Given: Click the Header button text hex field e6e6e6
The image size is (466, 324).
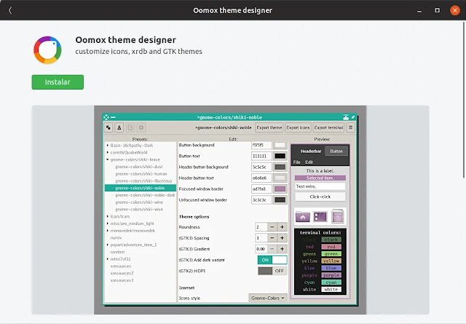Looking at the screenshot, I should pyautogui.click(x=261, y=178).
